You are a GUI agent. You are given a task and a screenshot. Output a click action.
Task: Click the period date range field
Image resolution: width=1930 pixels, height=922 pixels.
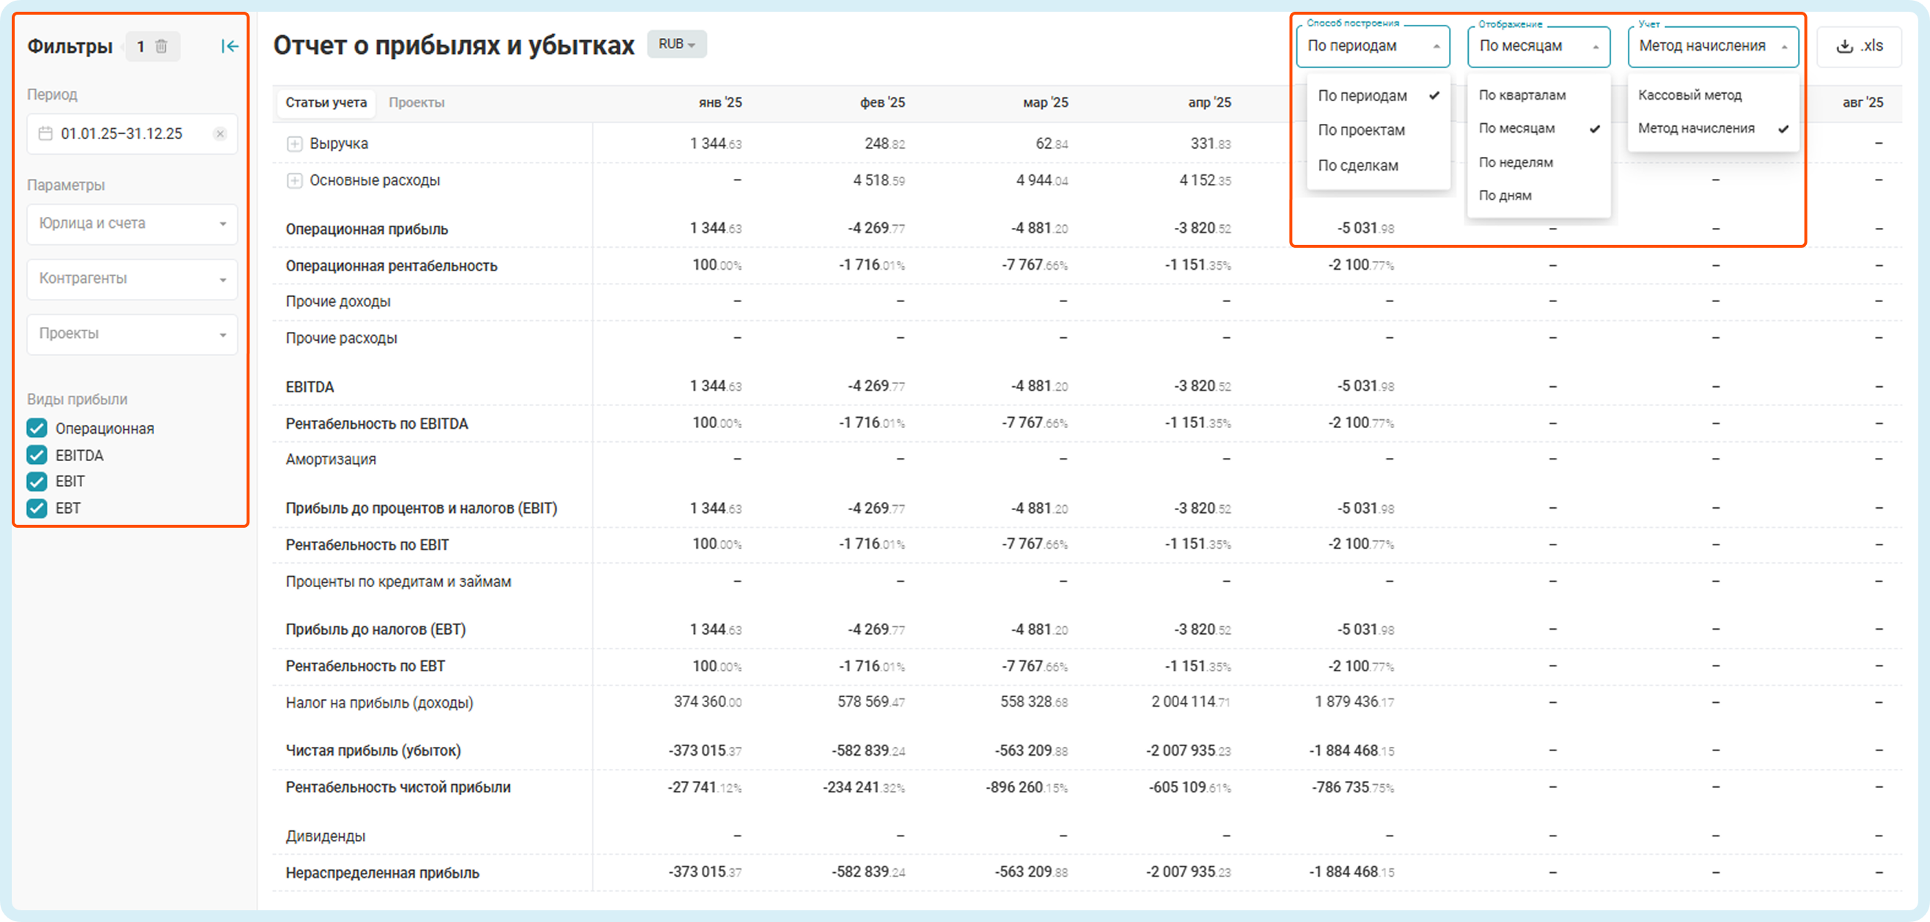122,134
